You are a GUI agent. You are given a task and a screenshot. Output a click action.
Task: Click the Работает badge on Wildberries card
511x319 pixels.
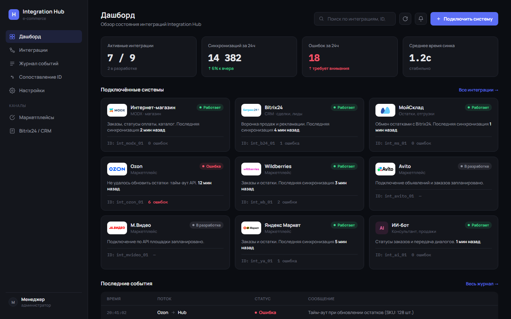344,166
